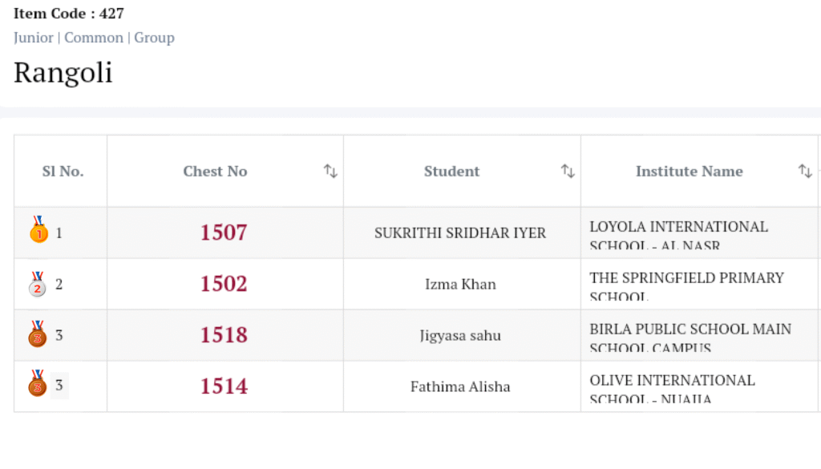Click the Student column header text
Viewport: 821px width, 469px height.
pyautogui.click(x=451, y=171)
